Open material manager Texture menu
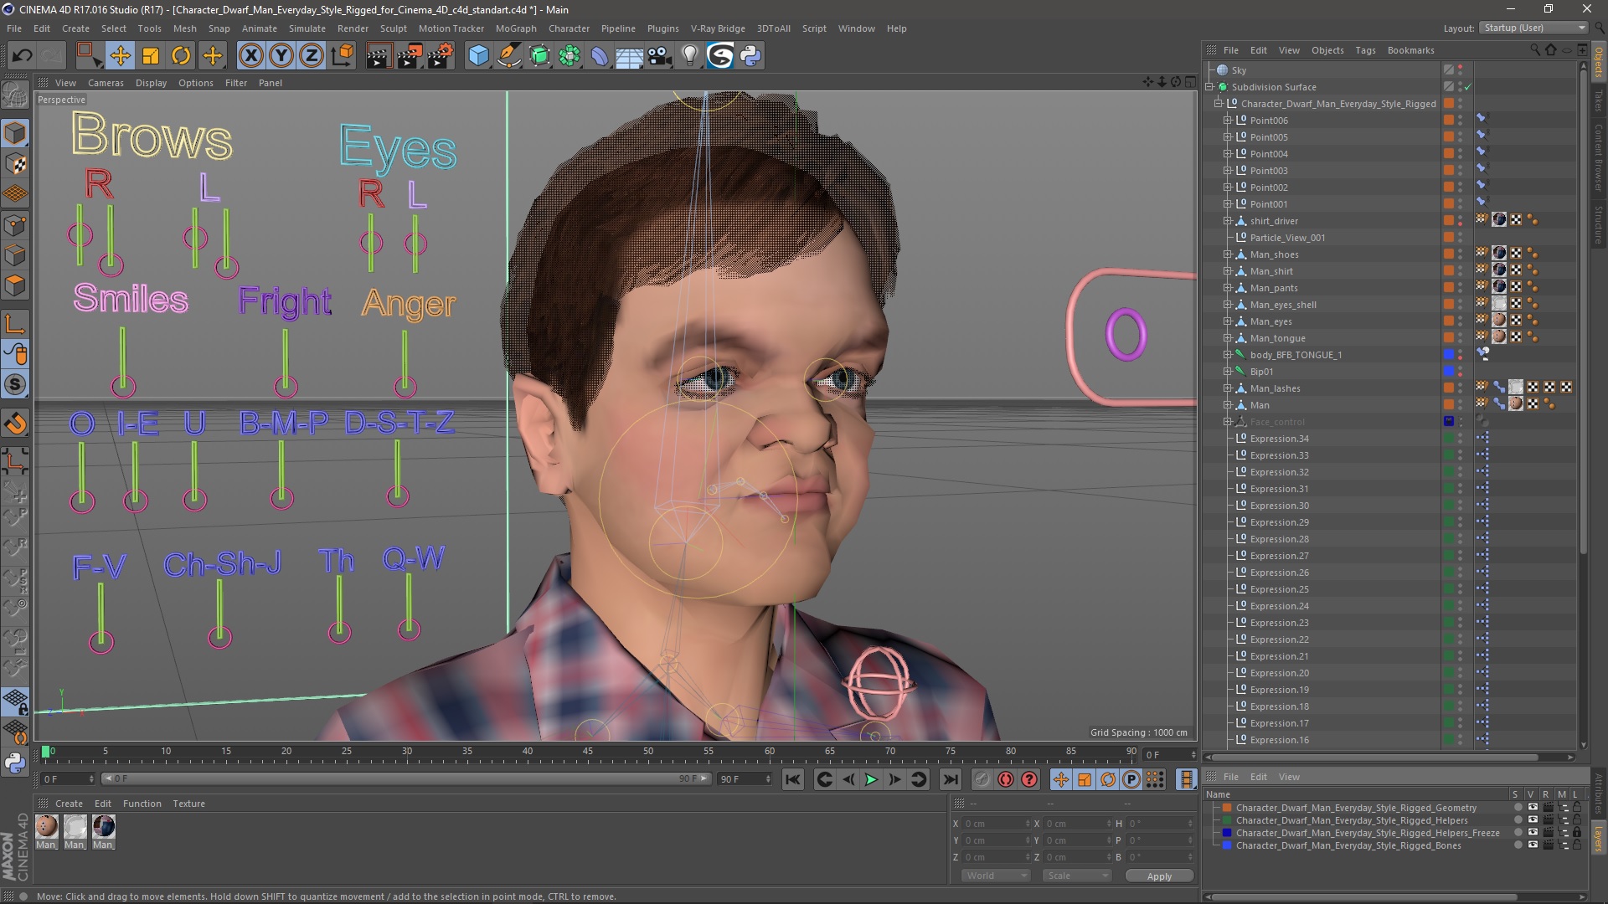The width and height of the screenshot is (1608, 904). click(188, 804)
